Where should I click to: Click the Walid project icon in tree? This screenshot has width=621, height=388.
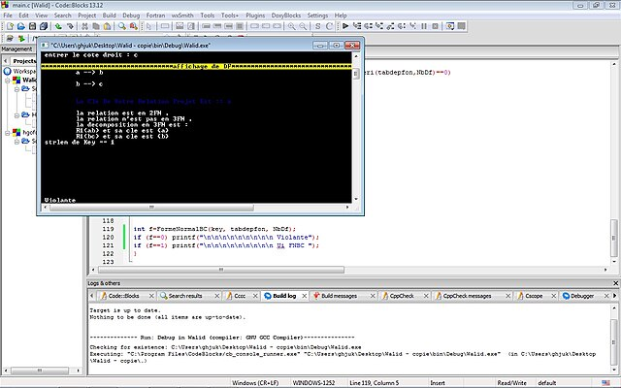pyautogui.click(x=16, y=81)
